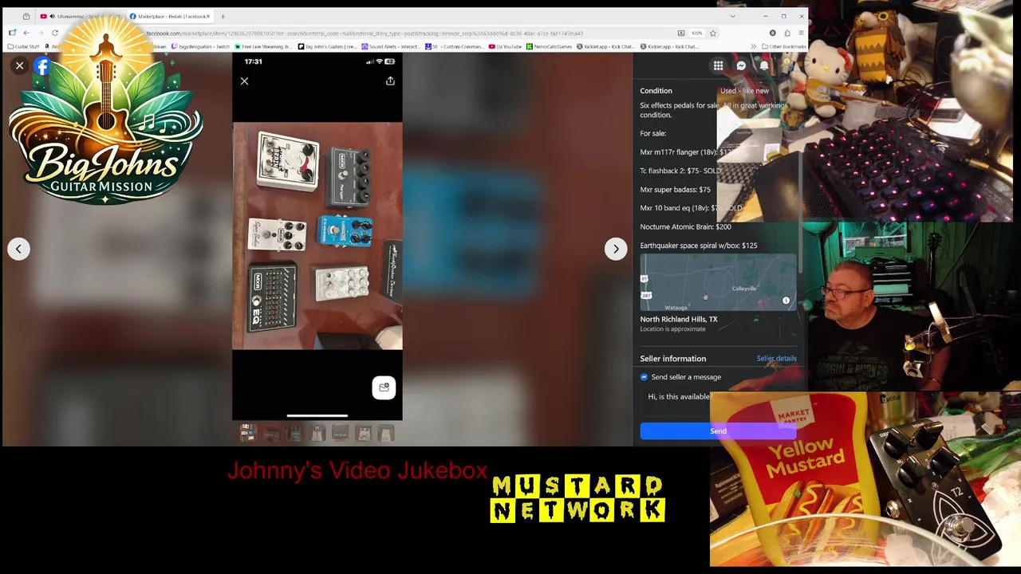Advance to the next listing photo
The width and height of the screenshot is (1021, 574).
coord(616,249)
